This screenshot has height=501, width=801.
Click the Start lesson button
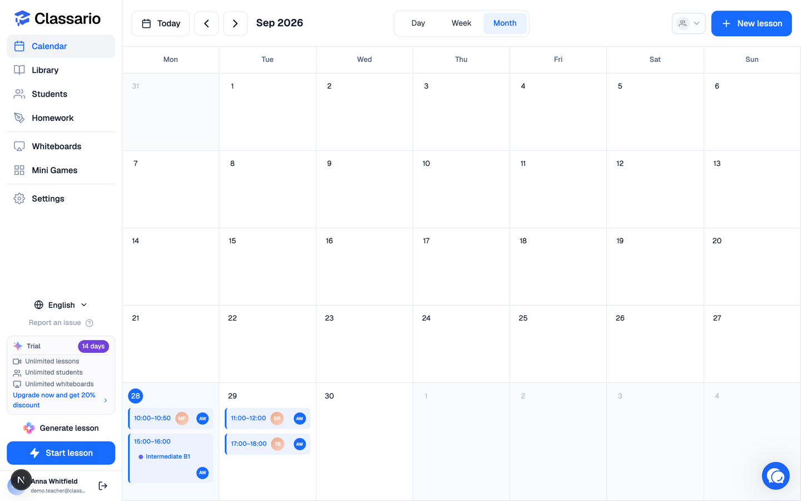coord(61,453)
